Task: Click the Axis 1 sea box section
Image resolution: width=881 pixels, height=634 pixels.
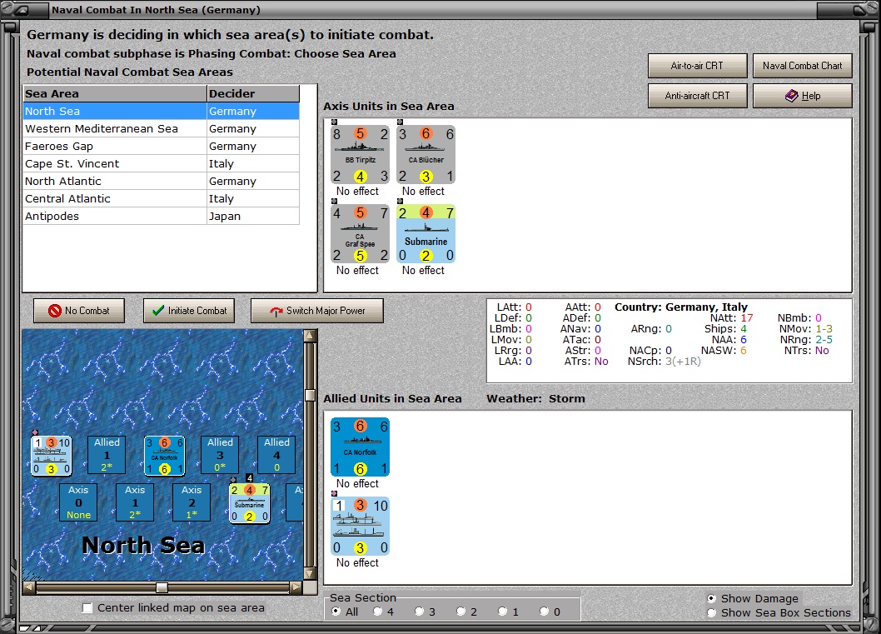Action: pos(135,502)
